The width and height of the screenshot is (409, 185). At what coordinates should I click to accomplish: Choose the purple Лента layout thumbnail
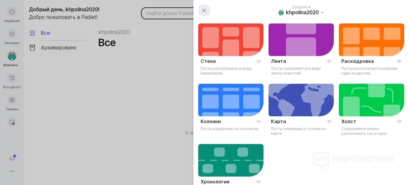click(301, 40)
